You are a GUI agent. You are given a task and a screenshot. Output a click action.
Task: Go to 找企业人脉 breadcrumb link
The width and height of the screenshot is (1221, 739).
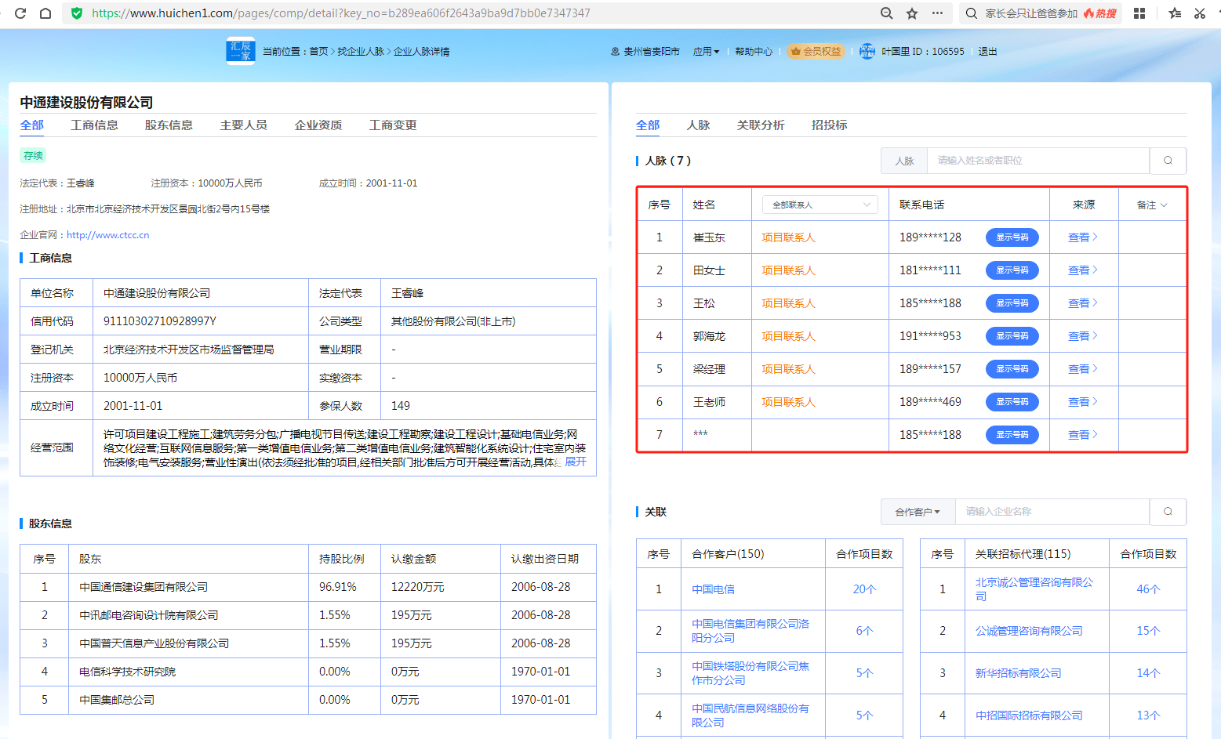pyautogui.click(x=361, y=52)
